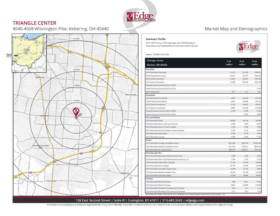This screenshot has width=280, height=216.
Task: Click the red site pin on the map
Action: click(x=76, y=112)
